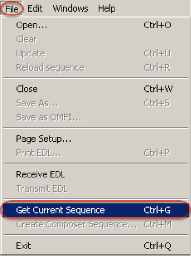Screen dimensions: 191x256
Task: Select Create Composer Sequence... entry
Action: coord(95,225)
